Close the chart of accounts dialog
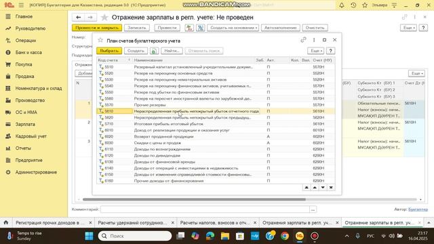Screen dimensions: 434x244 pyautogui.click(x=334, y=40)
